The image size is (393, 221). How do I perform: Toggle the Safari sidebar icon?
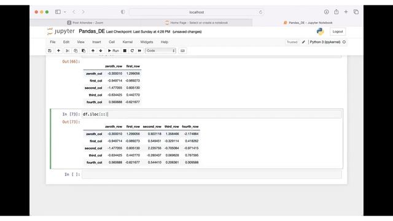58,12
